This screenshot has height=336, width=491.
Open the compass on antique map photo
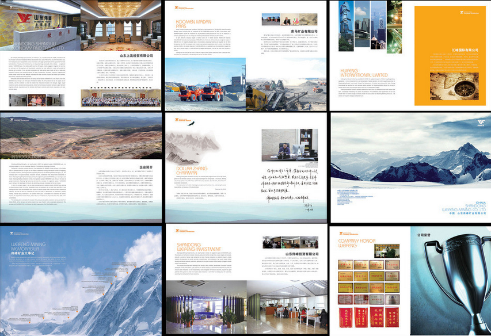coord(454,87)
